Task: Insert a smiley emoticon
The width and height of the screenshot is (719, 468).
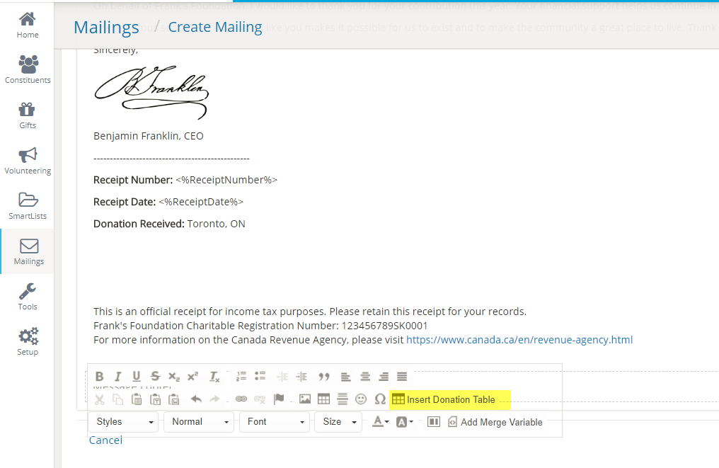Action: point(361,399)
